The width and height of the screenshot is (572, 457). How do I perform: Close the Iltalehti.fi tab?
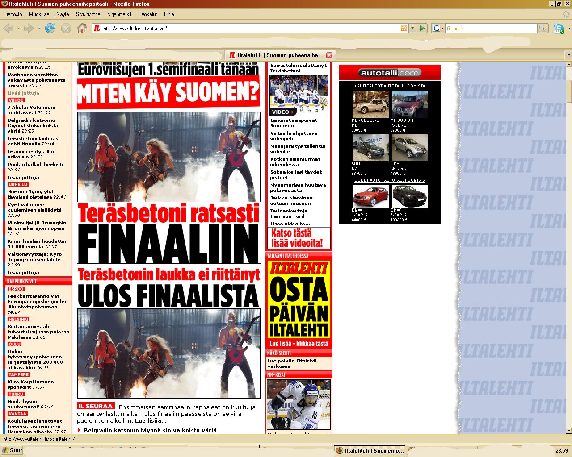coord(329,55)
